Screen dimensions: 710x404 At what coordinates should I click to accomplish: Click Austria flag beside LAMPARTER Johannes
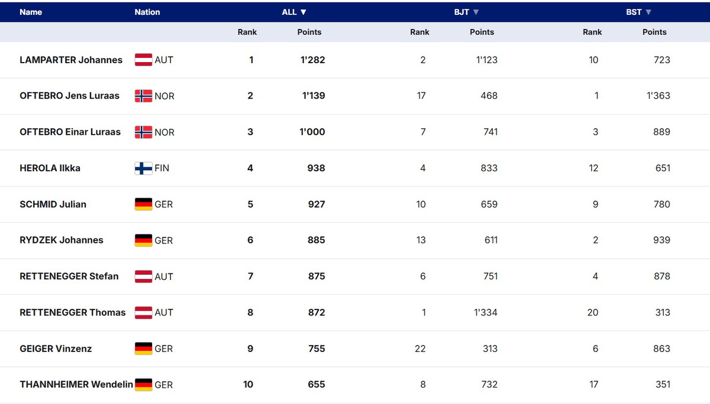143,60
